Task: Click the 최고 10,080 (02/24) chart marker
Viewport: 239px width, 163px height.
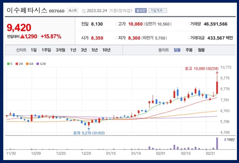Action: [202, 69]
